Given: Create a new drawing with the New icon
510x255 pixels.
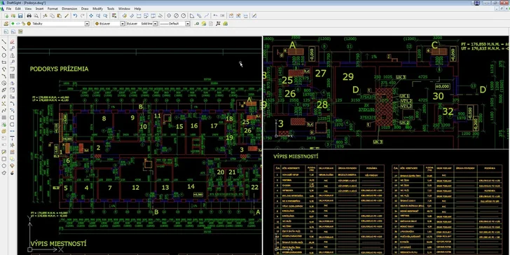Looking at the screenshot, I should point(6,15).
